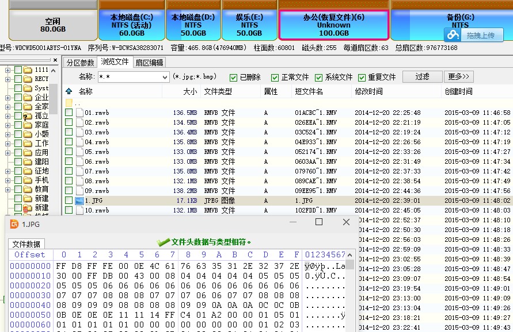This screenshot has width=513, height=332.
Task: Click the file icon of 06.rmvb
Action: [79, 161]
